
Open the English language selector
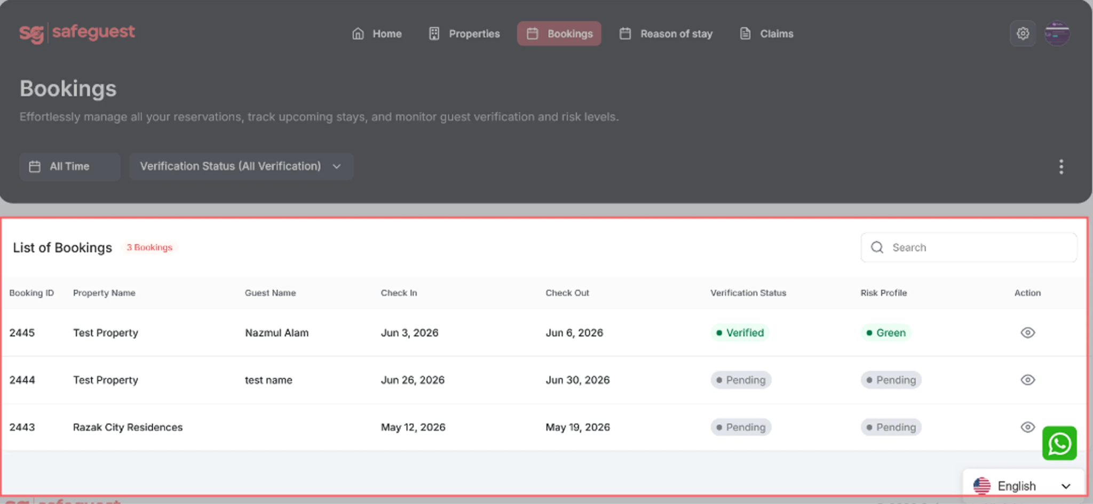1023,486
